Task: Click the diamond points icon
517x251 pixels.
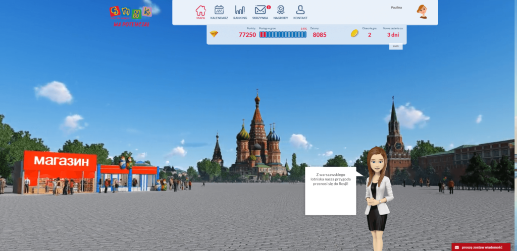Action: pos(214,34)
